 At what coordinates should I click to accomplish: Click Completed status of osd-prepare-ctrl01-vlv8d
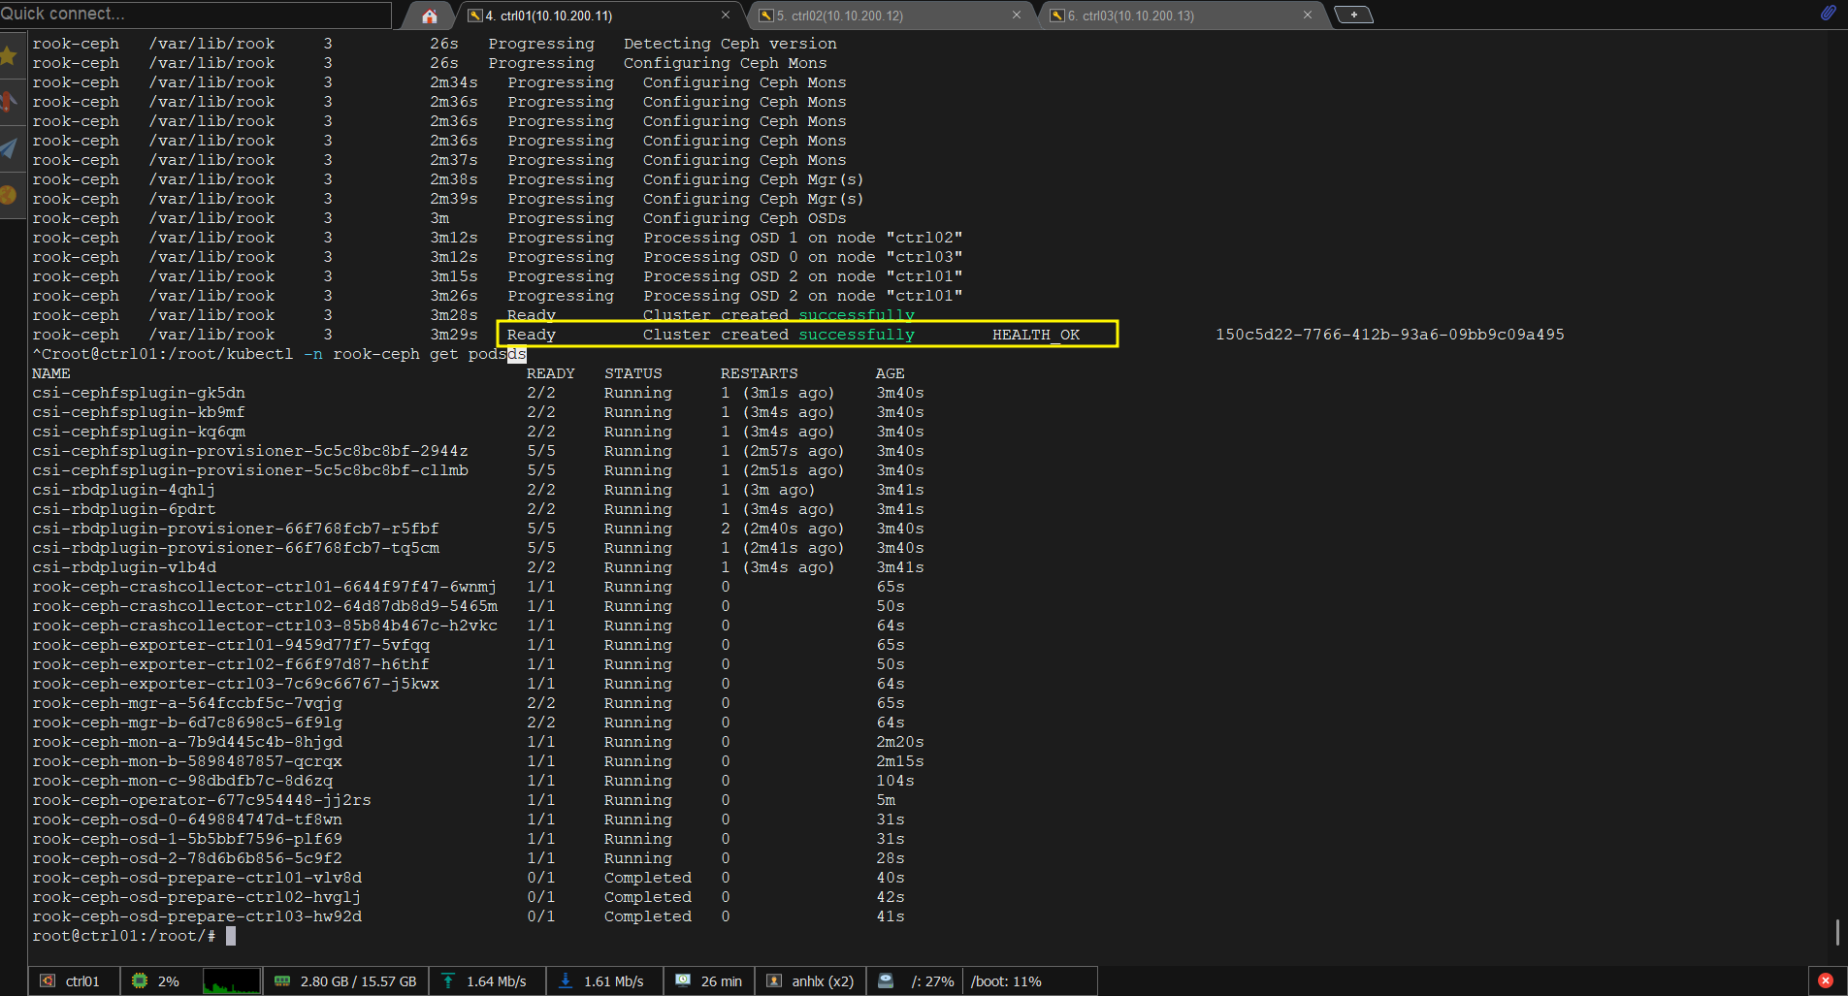(x=648, y=878)
